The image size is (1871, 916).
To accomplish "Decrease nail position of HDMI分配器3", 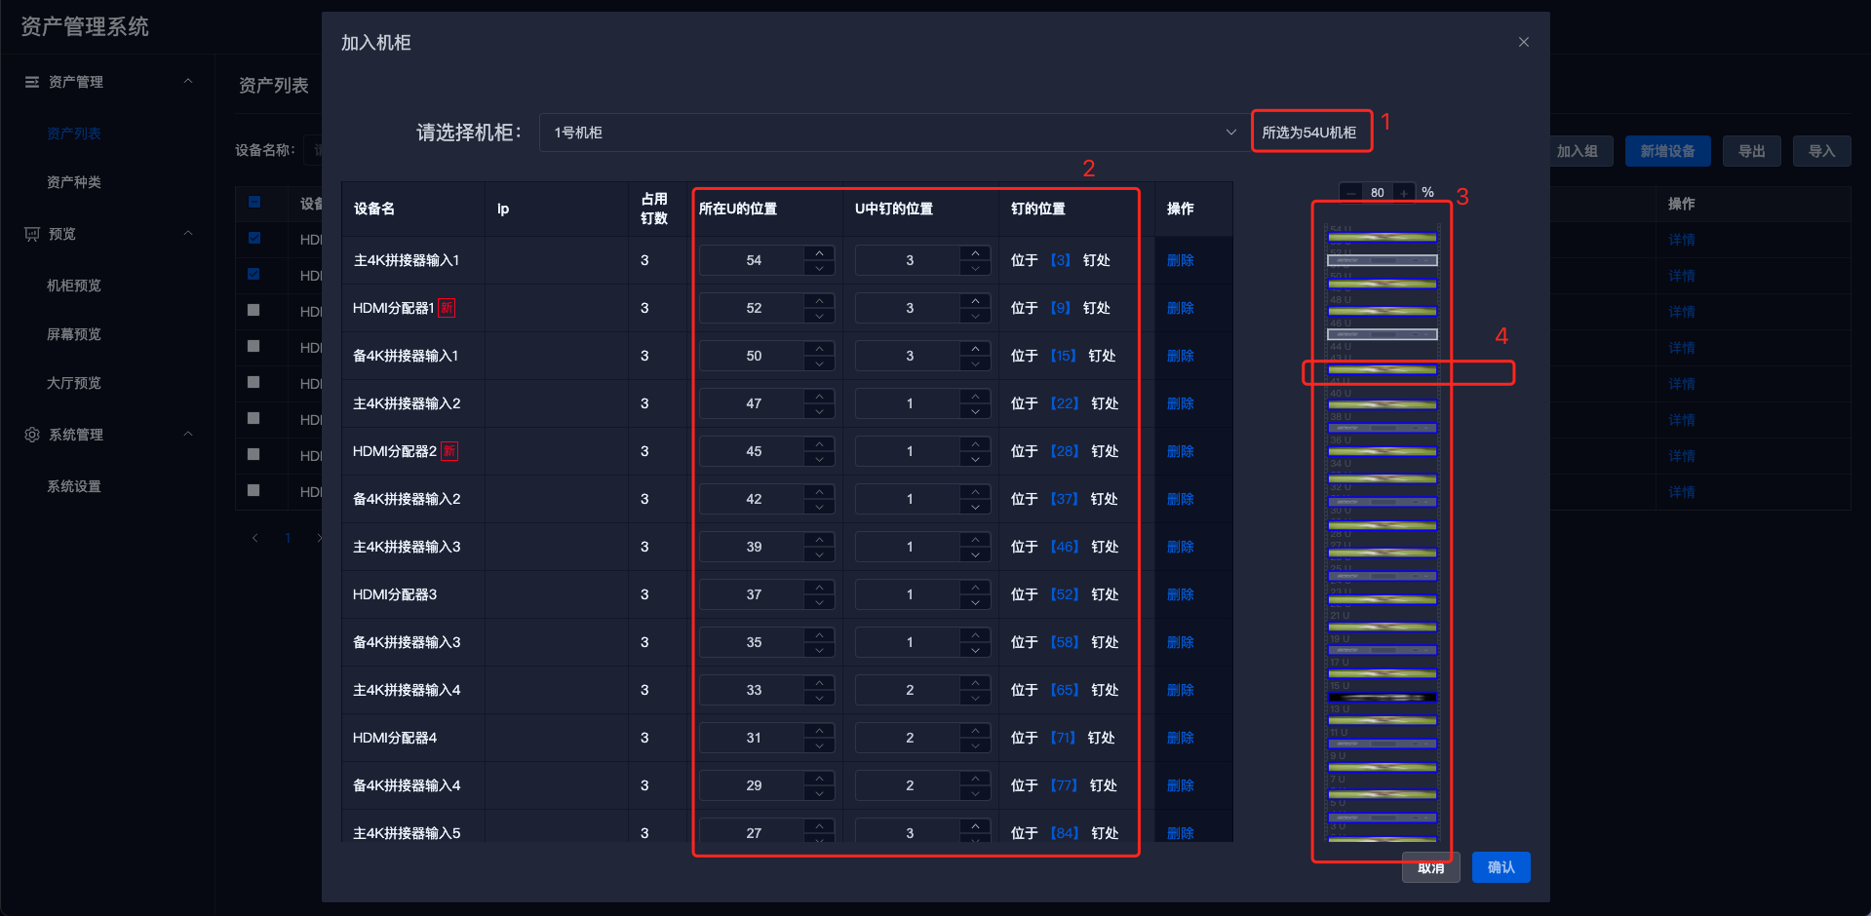I will pos(975,601).
